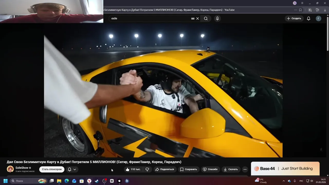Click the page title in address bar
329x185 pixels.
(x=169, y=10)
